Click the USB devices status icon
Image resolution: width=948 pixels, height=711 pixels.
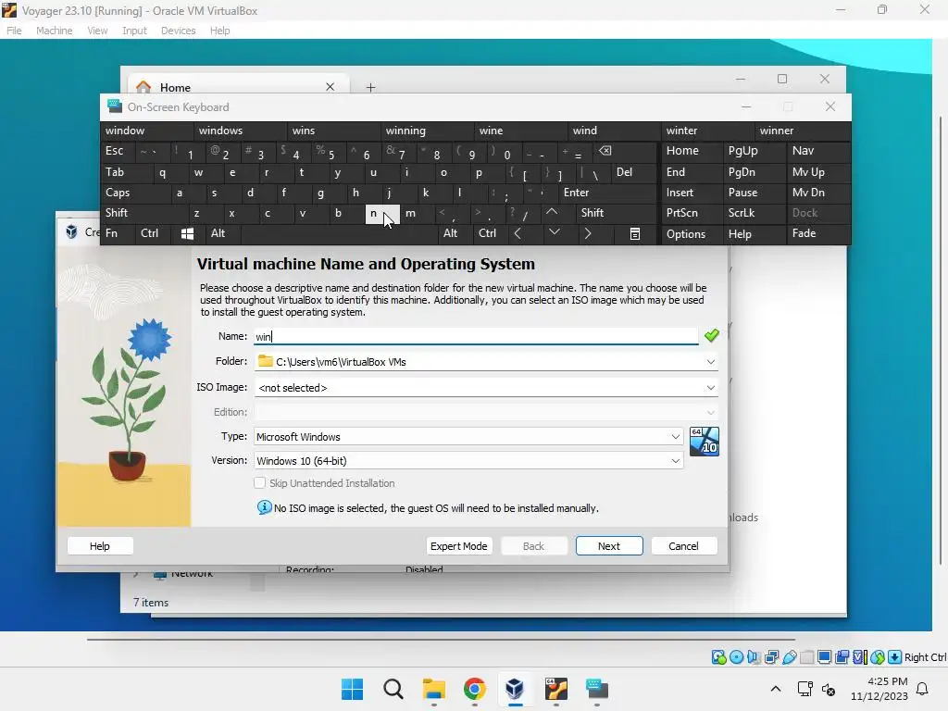click(789, 657)
